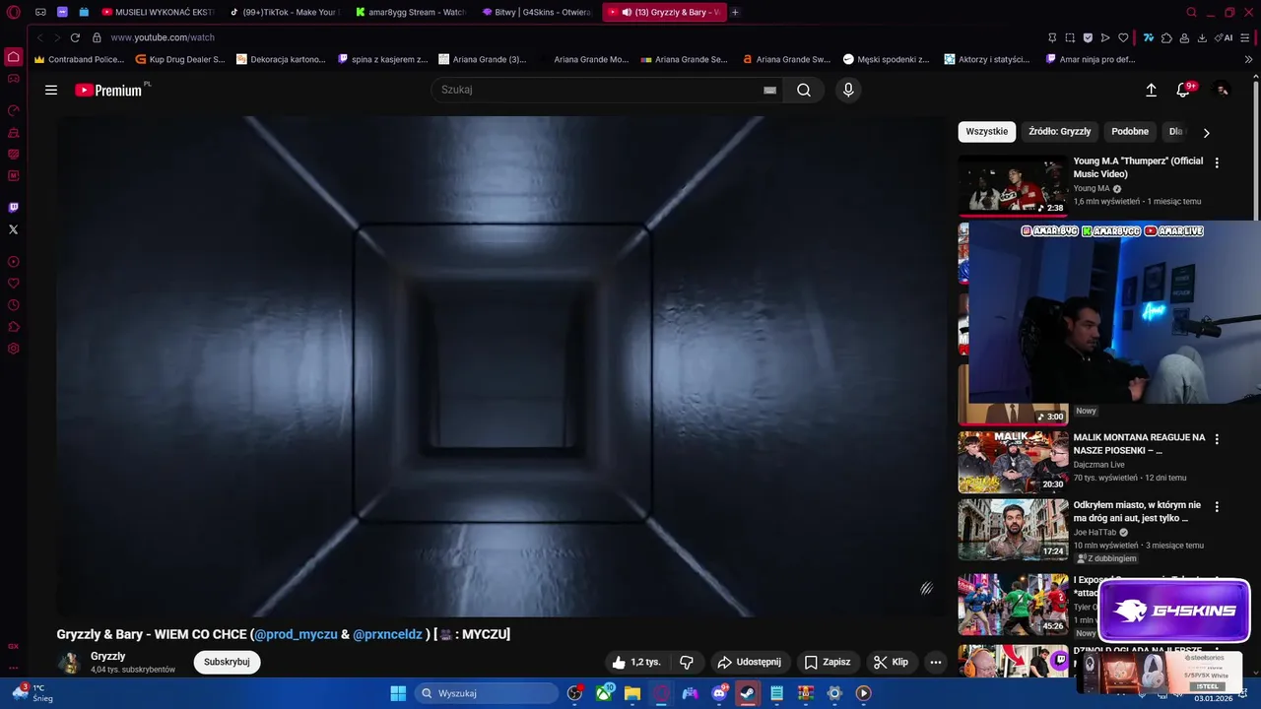Open Discord from the taskbar
The height and width of the screenshot is (709, 1261).
(x=719, y=693)
